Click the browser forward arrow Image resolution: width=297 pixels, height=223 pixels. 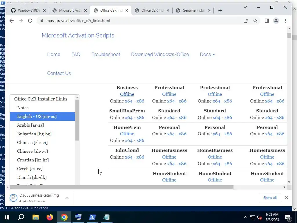click(21, 21)
